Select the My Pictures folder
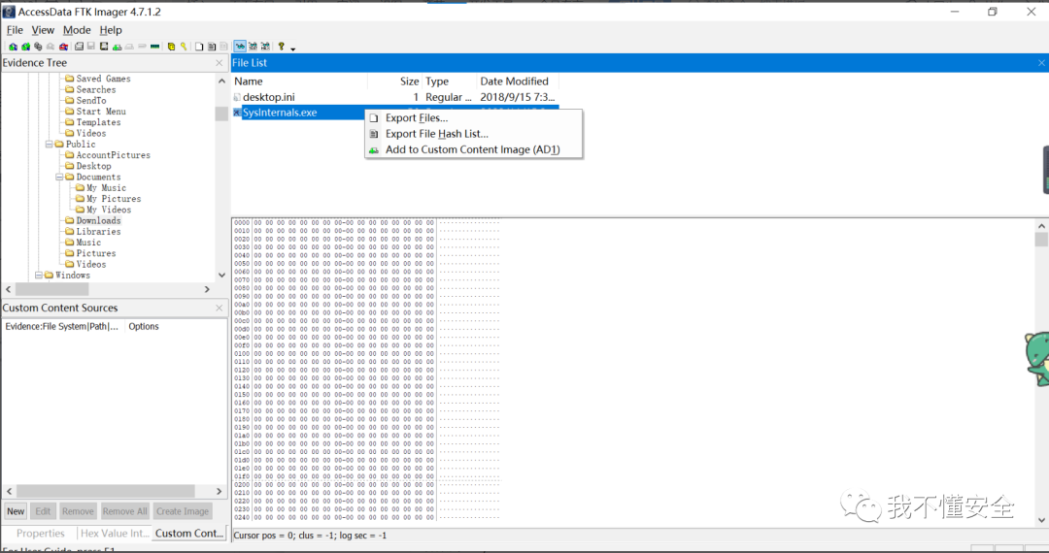The height and width of the screenshot is (553, 1049). coord(113,199)
